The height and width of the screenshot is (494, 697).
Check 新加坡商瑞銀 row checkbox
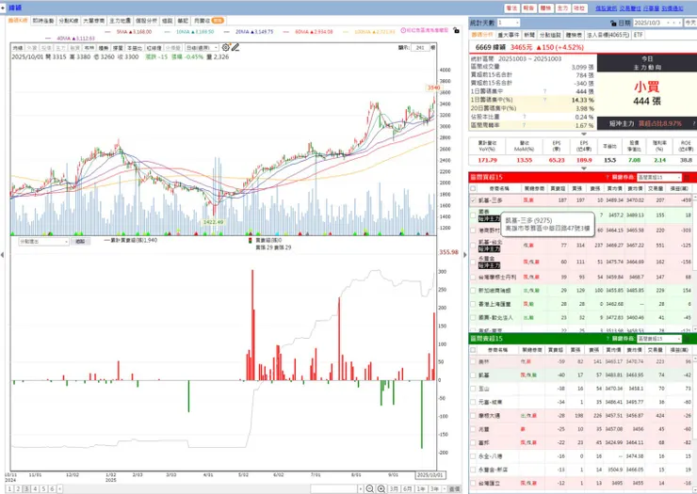(x=473, y=291)
